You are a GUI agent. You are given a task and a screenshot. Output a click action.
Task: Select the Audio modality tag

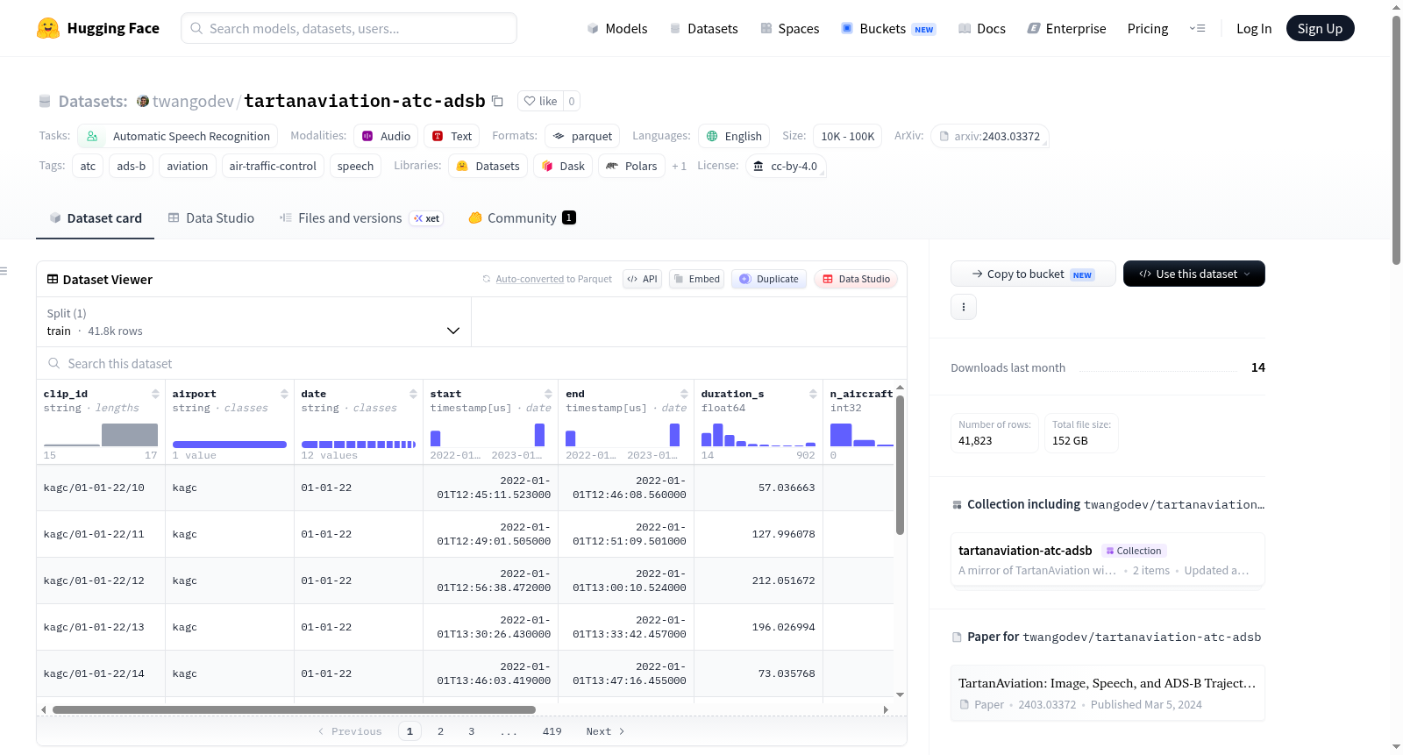(x=386, y=136)
